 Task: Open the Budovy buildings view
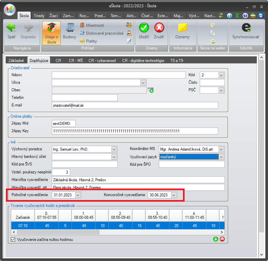pyautogui.click(x=70, y=31)
